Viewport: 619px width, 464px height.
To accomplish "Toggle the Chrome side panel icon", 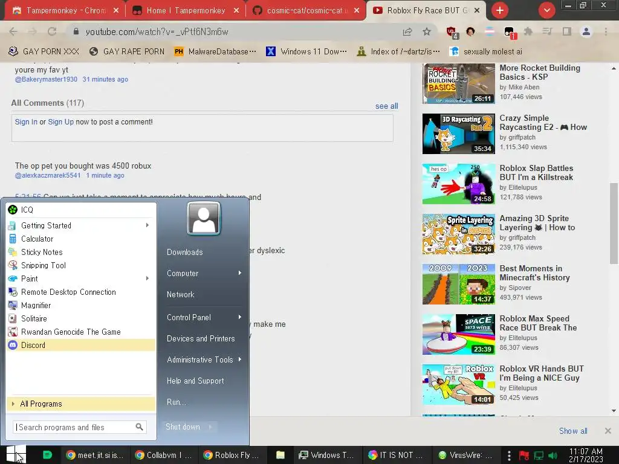I will [567, 31].
